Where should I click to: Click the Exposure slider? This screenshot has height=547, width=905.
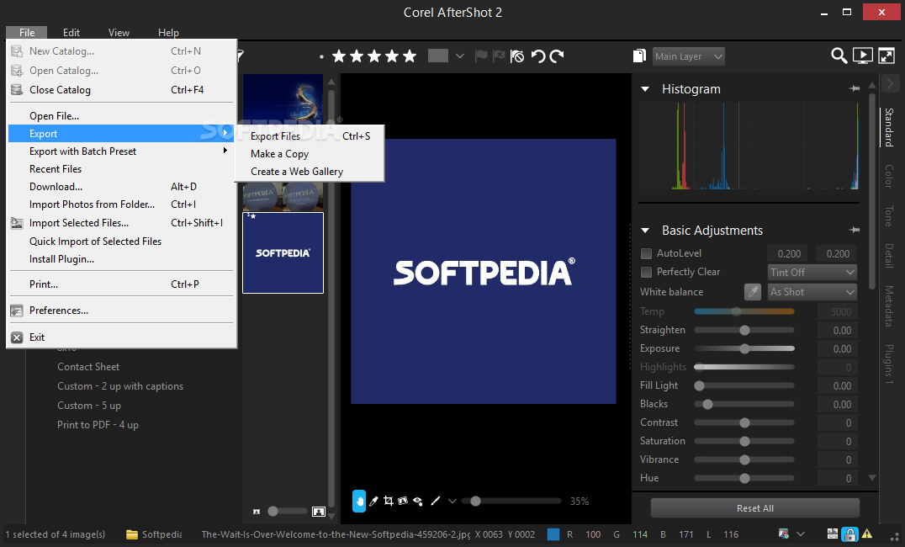744,349
